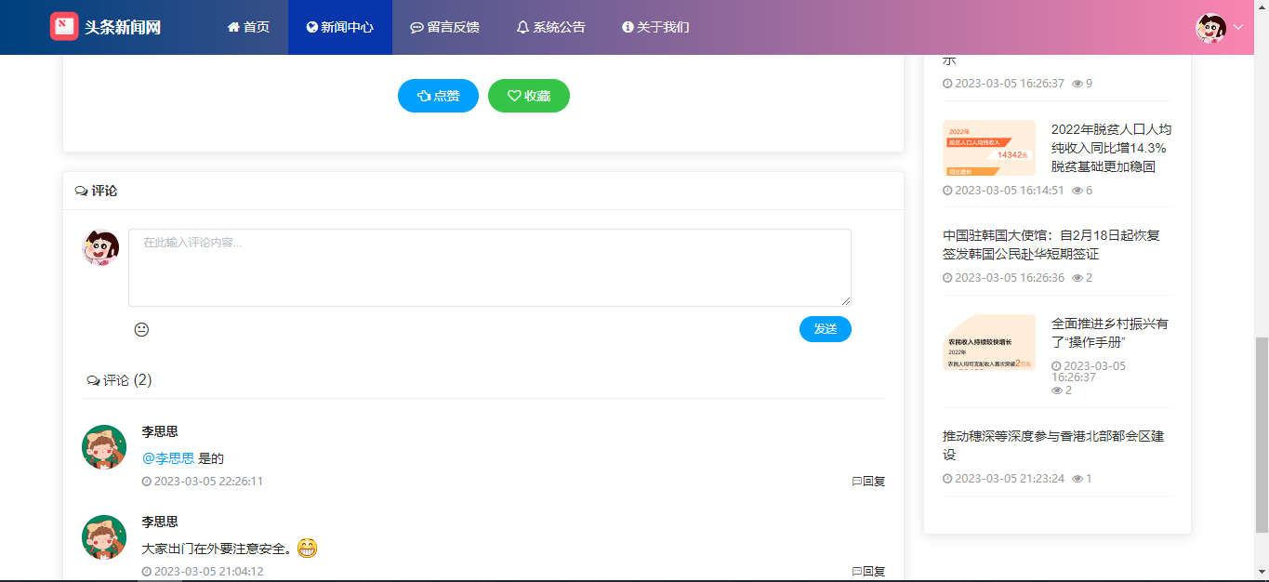Go to 首页 in the navigation bar

[248, 27]
